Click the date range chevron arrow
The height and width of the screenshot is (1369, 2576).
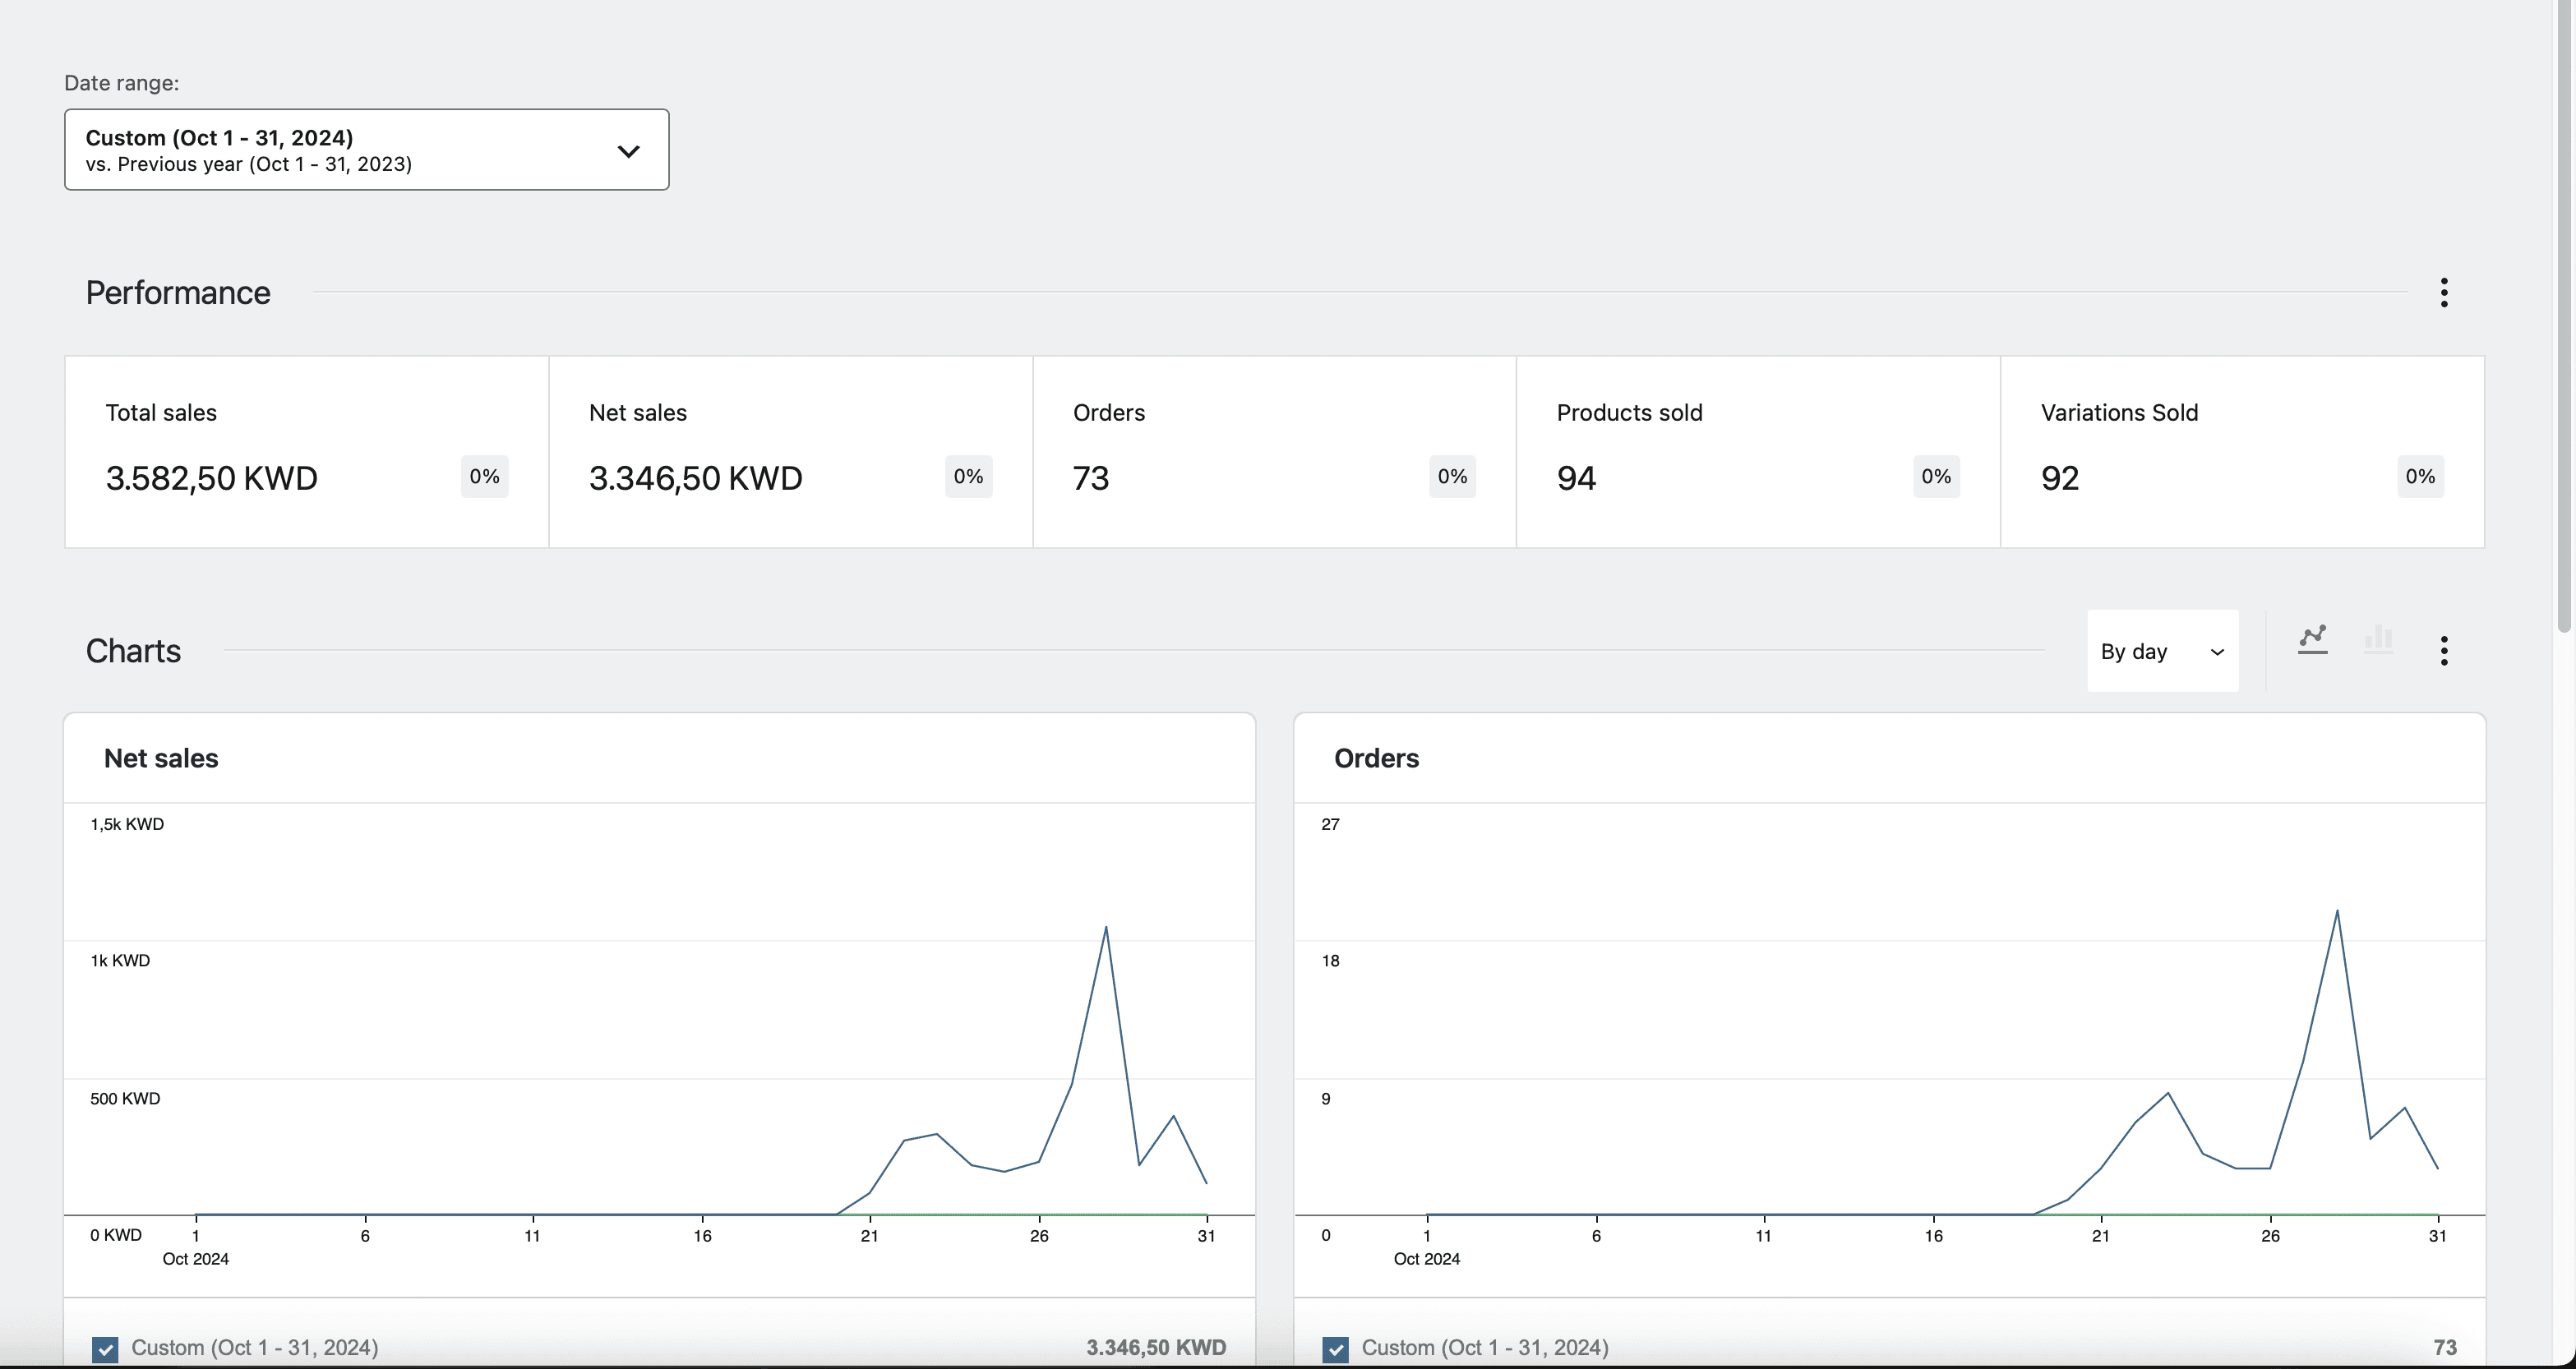(628, 151)
